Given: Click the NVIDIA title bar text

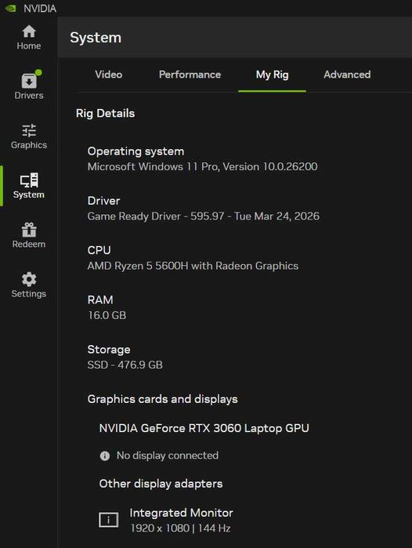Looking at the screenshot, I should click(40, 9).
